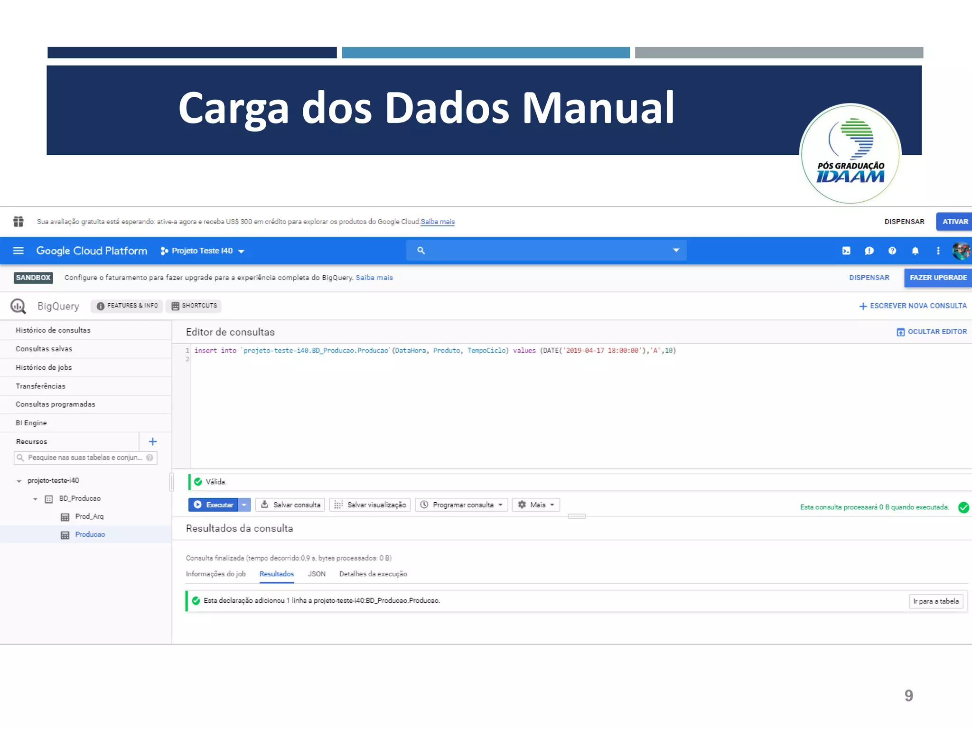Collapse the BD_Producao dataset node
Viewport: 972px width, 729px height.
pos(35,499)
